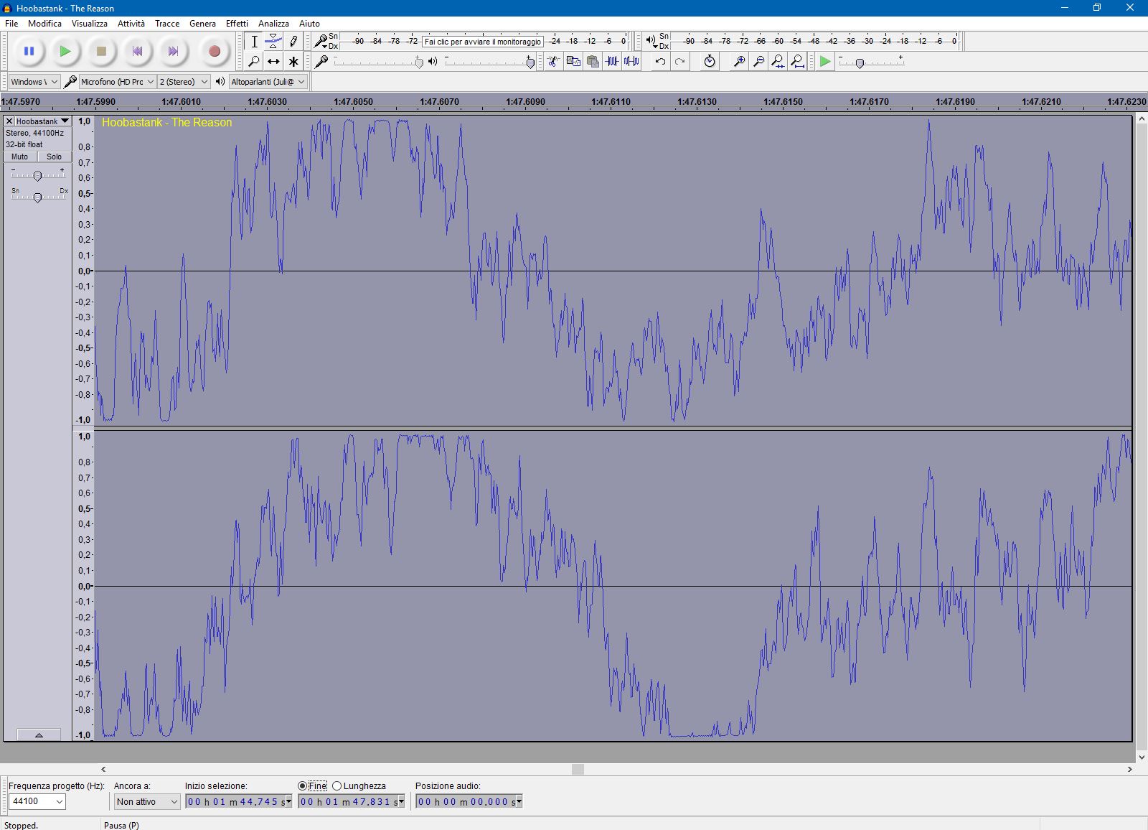
Task: Open the 2 (Stereo) channels dropdown
Action: pos(184,82)
